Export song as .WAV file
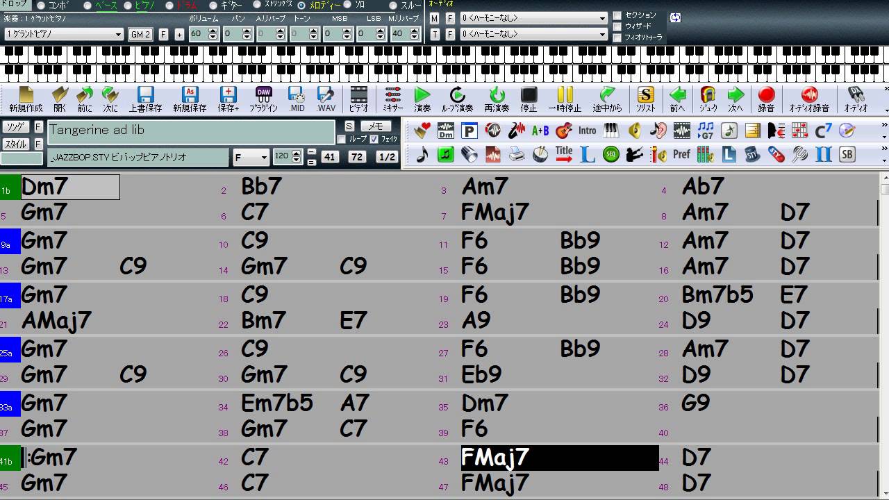Viewport: 889px width, 500px height. coord(326,99)
